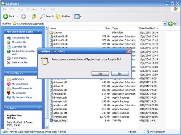Image resolution: width=181 pixels, height=135 pixels.
Task: Click the Go button
Action: (x=172, y=24)
